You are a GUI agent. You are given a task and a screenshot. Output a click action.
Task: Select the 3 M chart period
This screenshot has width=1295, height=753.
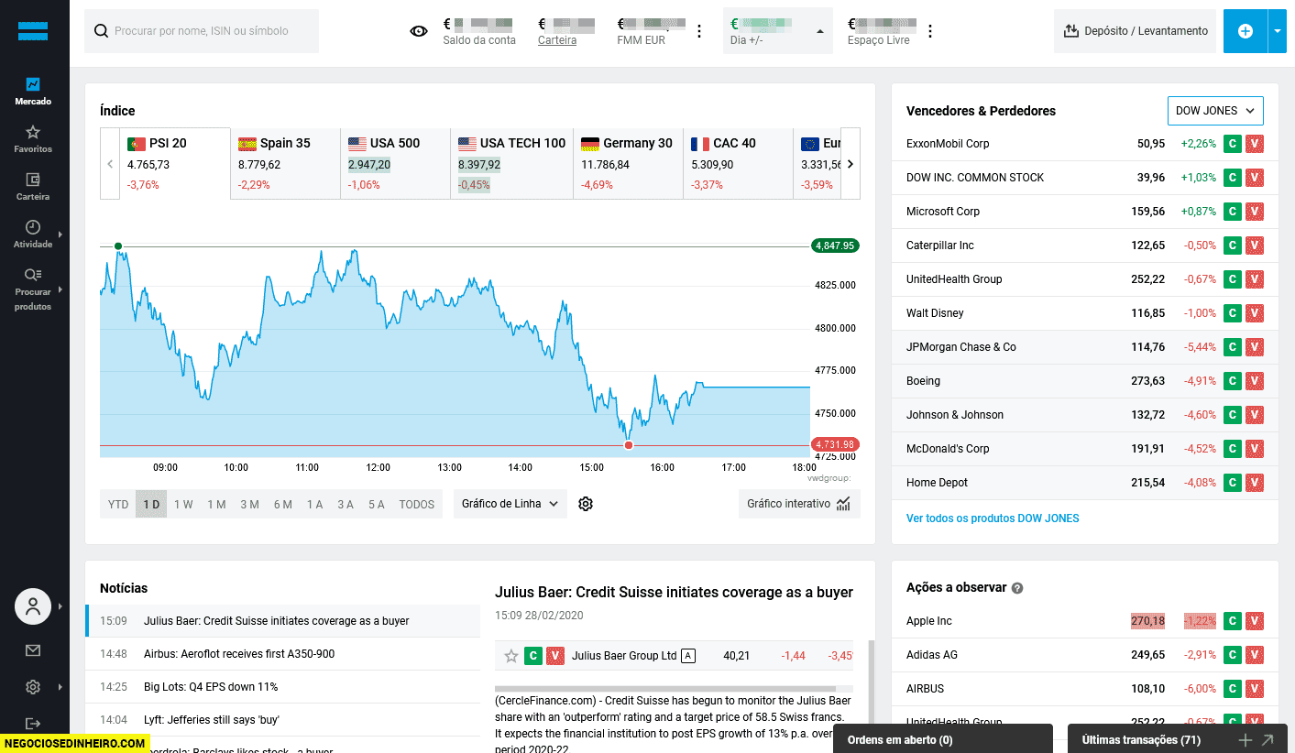[x=249, y=504]
